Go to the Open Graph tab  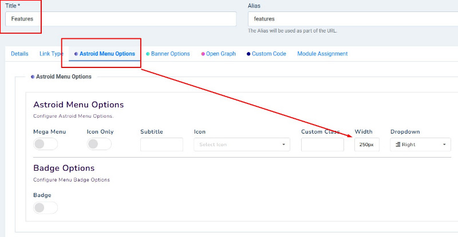[219, 54]
